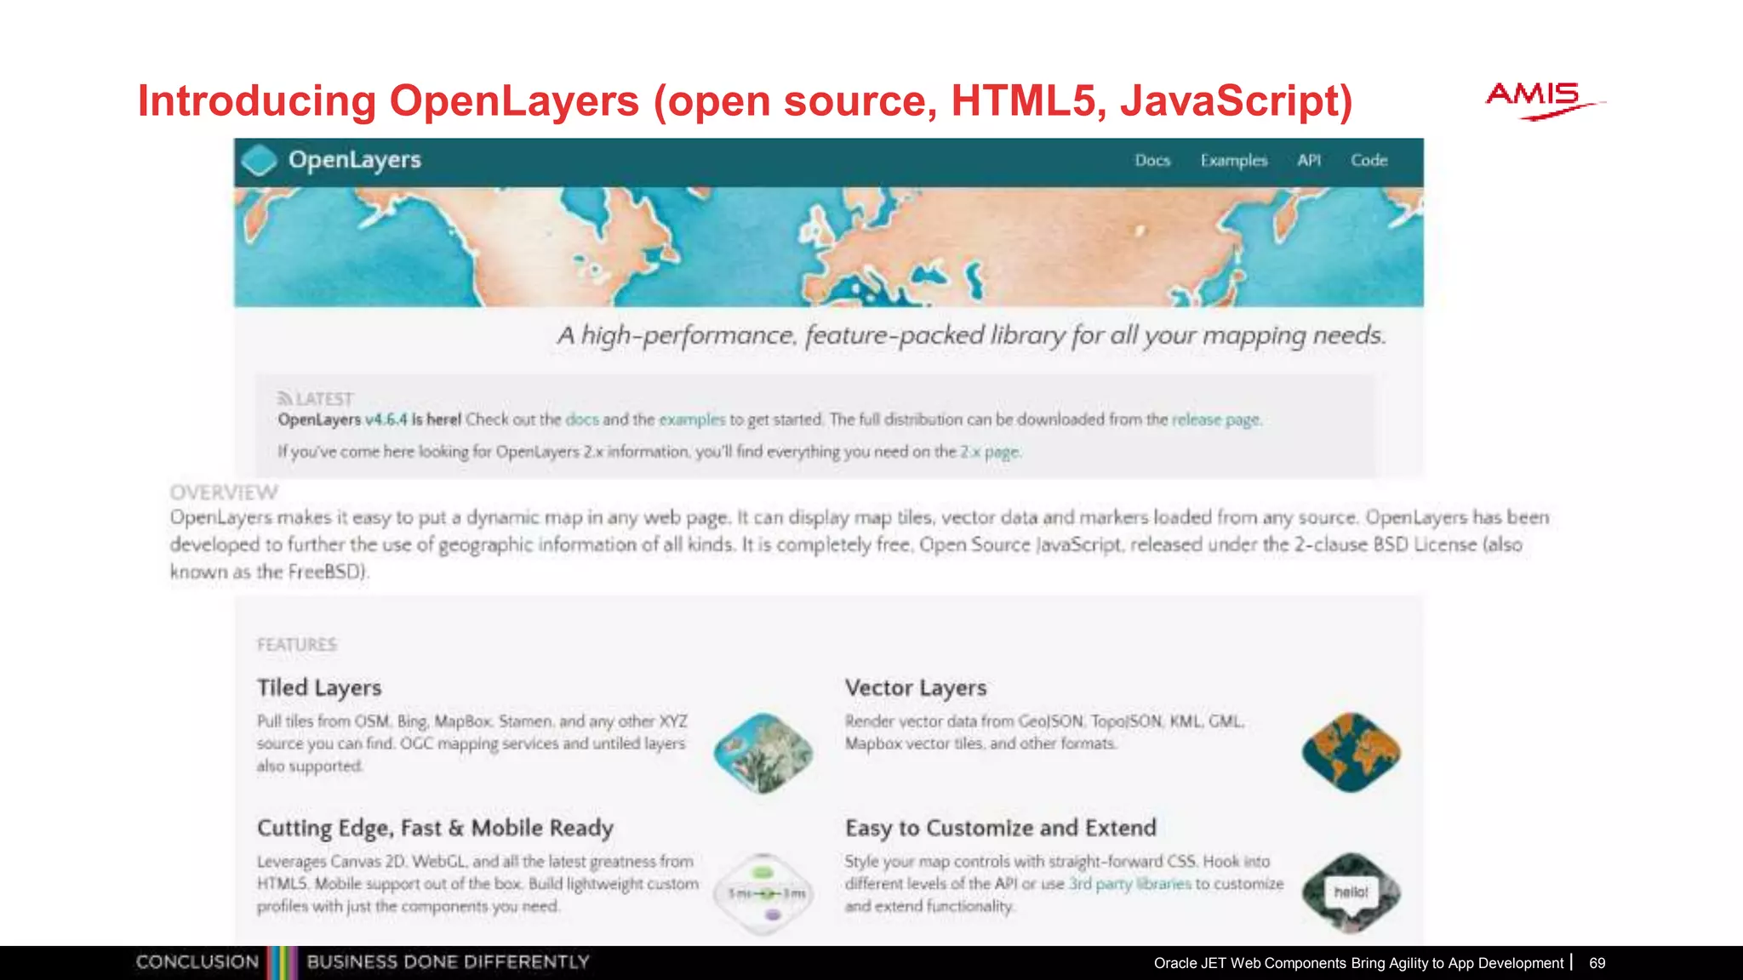Click the Cutting Edge scale diamond icon
Viewport: 1743px width, 980px height.
763,893
